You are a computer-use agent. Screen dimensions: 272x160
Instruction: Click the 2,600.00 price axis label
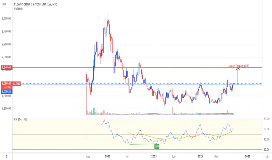(x=6, y=19)
